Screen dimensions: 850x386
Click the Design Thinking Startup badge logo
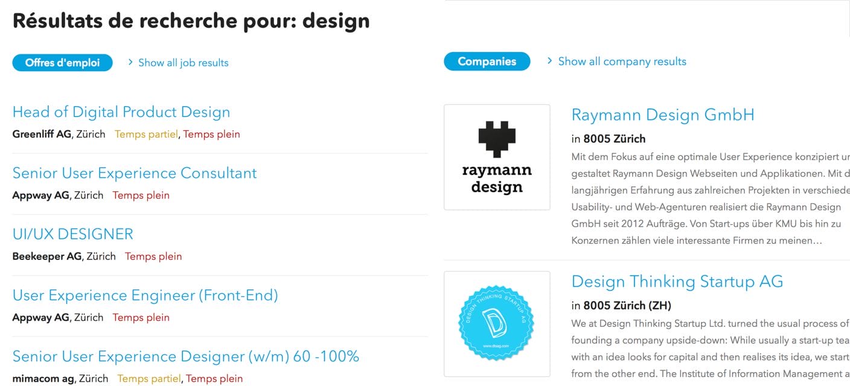pyautogui.click(x=496, y=324)
